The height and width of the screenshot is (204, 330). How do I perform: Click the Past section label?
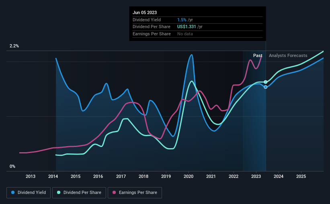tap(258, 55)
